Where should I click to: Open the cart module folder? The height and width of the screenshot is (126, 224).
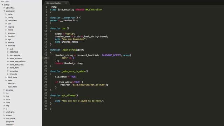click(11, 49)
